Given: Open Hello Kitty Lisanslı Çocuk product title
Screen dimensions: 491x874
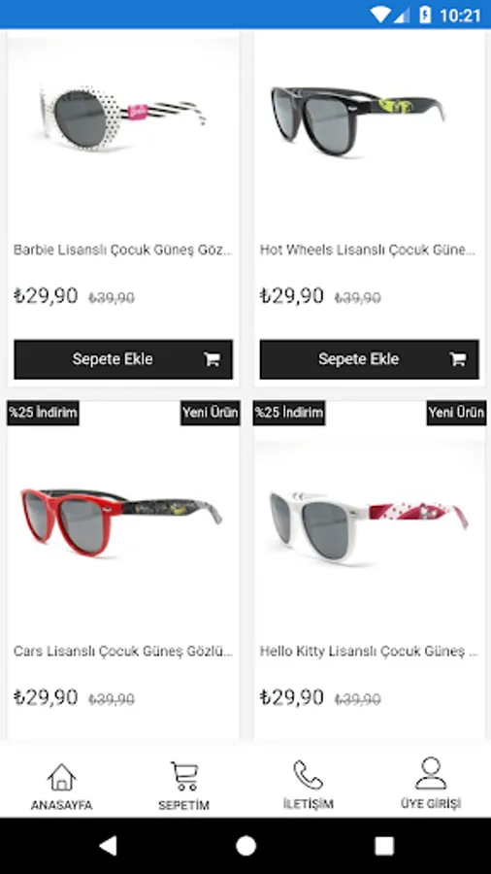Looking at the screenshot, I should click(369, 651).
